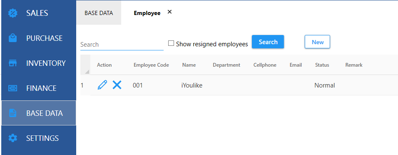
Task: Select the Base Data document icon
Action: click(x=12, y=113)
